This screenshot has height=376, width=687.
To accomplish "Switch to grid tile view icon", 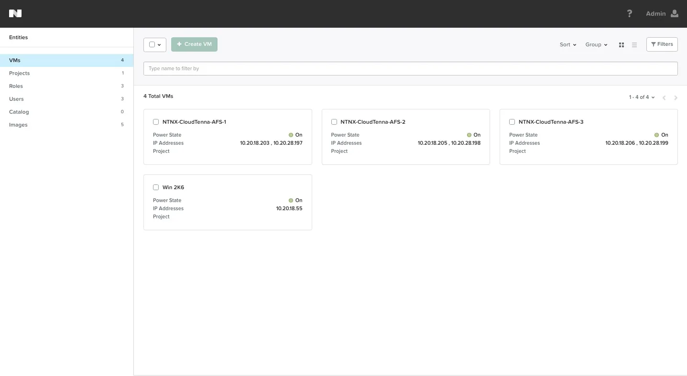I will click(622, 45).
